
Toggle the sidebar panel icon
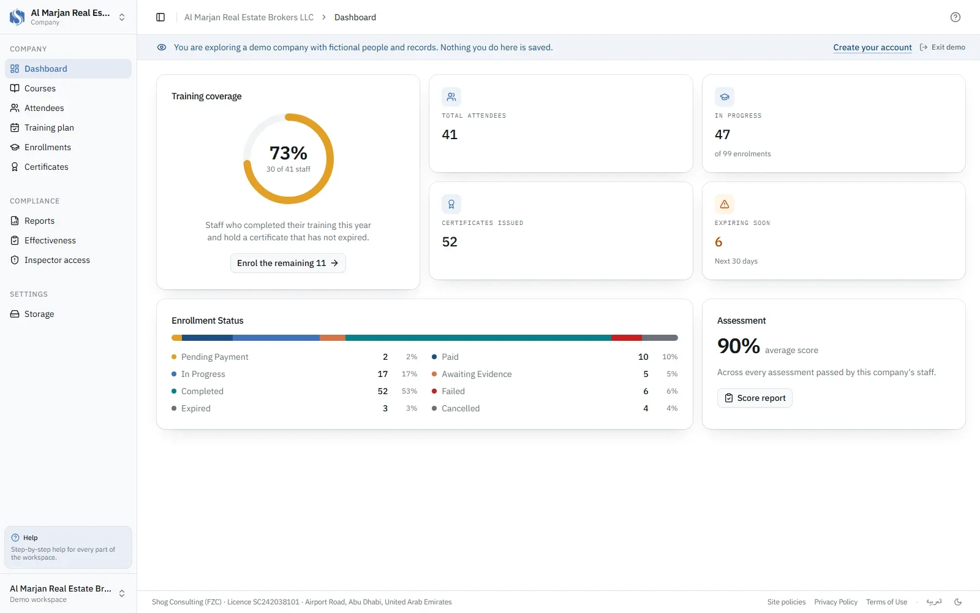click(x=160, y=17)
